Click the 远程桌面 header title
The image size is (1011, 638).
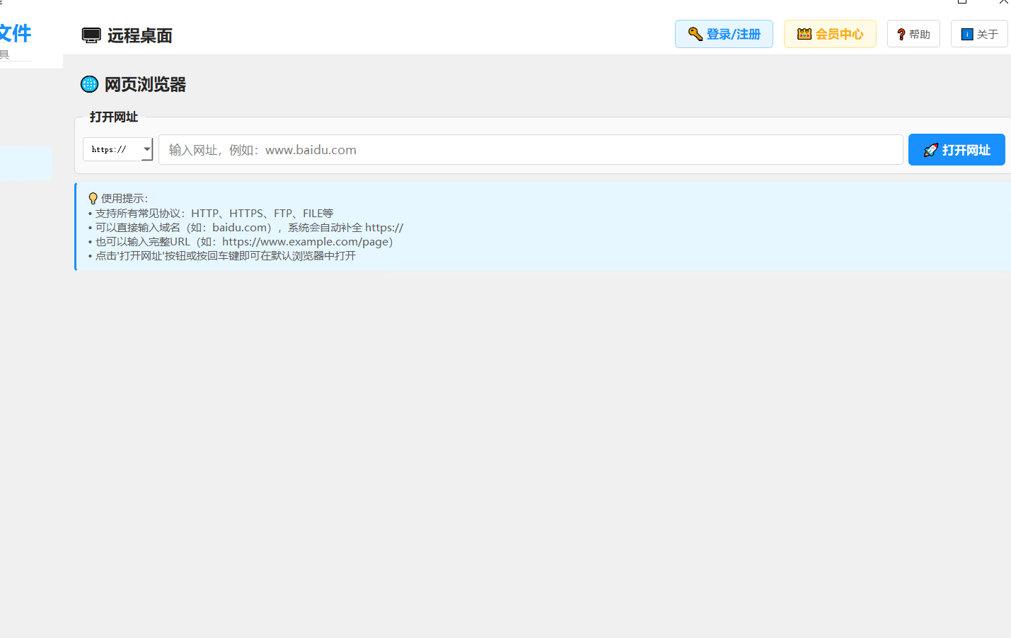[x=139, y=35]
